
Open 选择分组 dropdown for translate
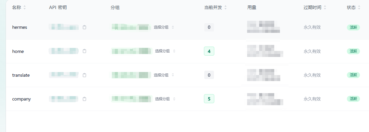point(164,75)
